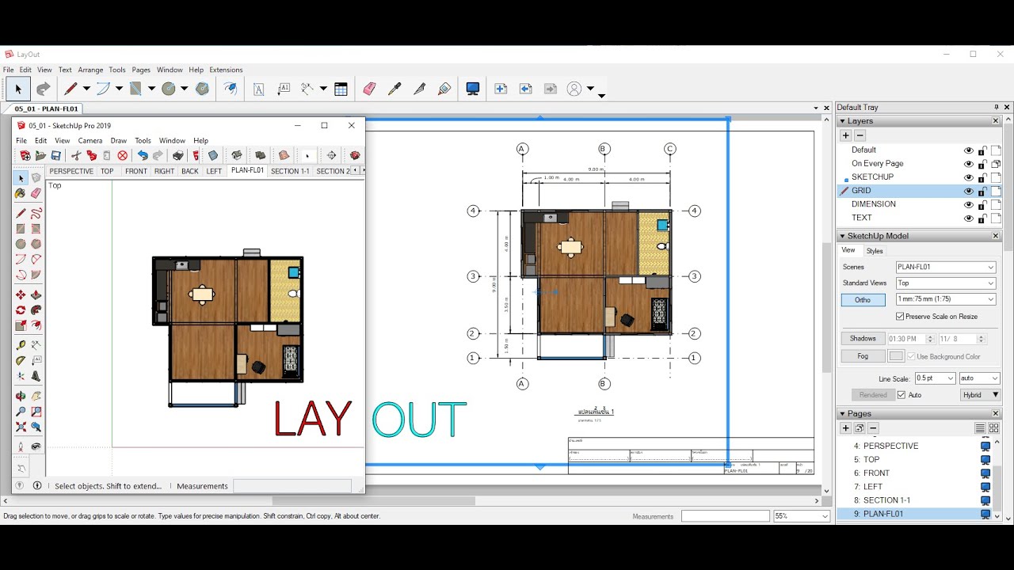Image resolution: width=1014 pixels, height=570 pixels.
Task: Lock the GRID layer
Action: [982, 191]
